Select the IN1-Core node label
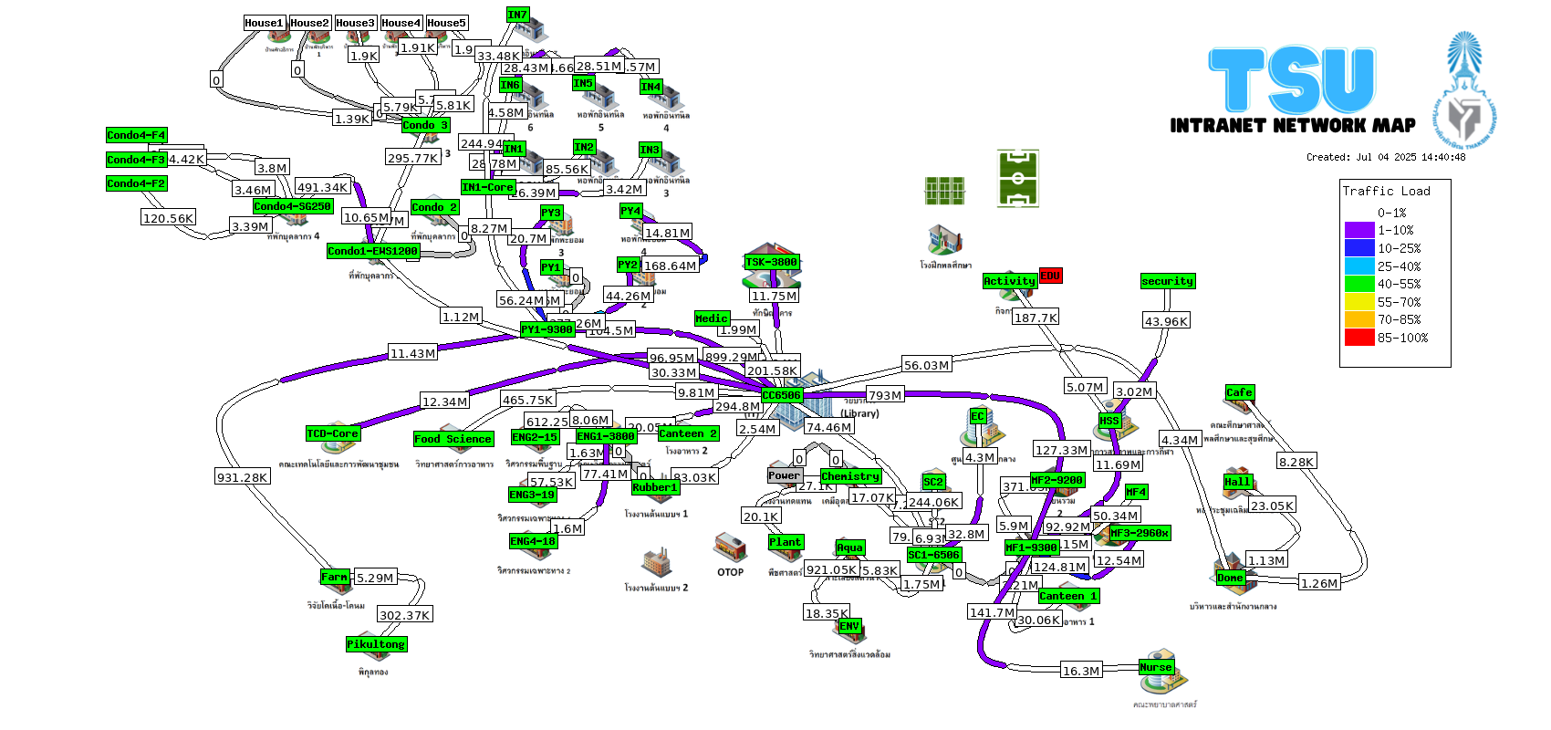The image size is (1551, 730). pos(488,187)
